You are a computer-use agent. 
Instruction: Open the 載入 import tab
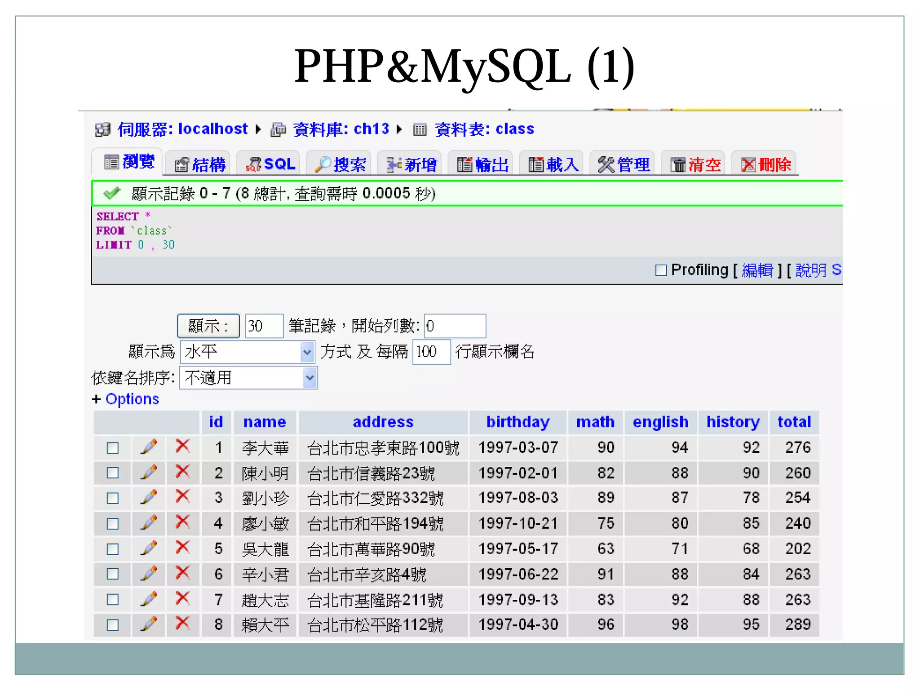(x=552, y=164)
